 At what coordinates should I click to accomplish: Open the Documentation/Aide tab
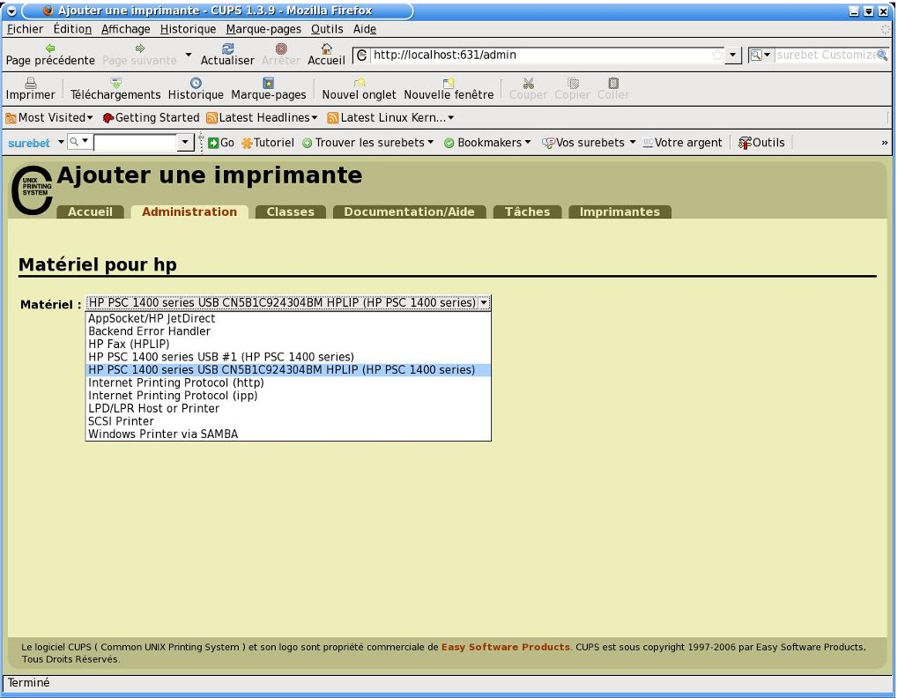pyautogui.click(x=409, y=212)
